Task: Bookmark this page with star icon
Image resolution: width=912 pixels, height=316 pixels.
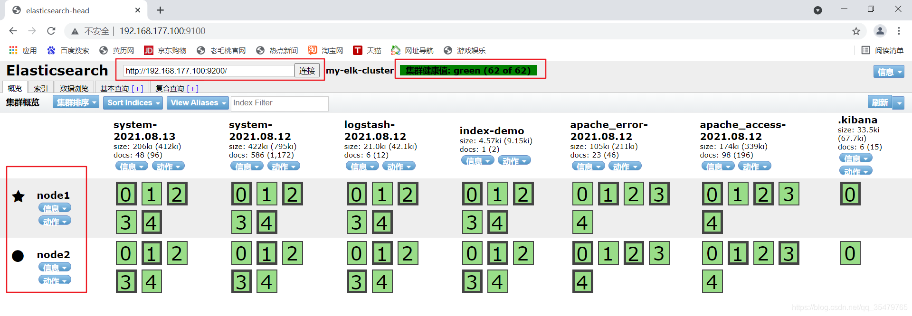Action: click(x=856, y=31)
